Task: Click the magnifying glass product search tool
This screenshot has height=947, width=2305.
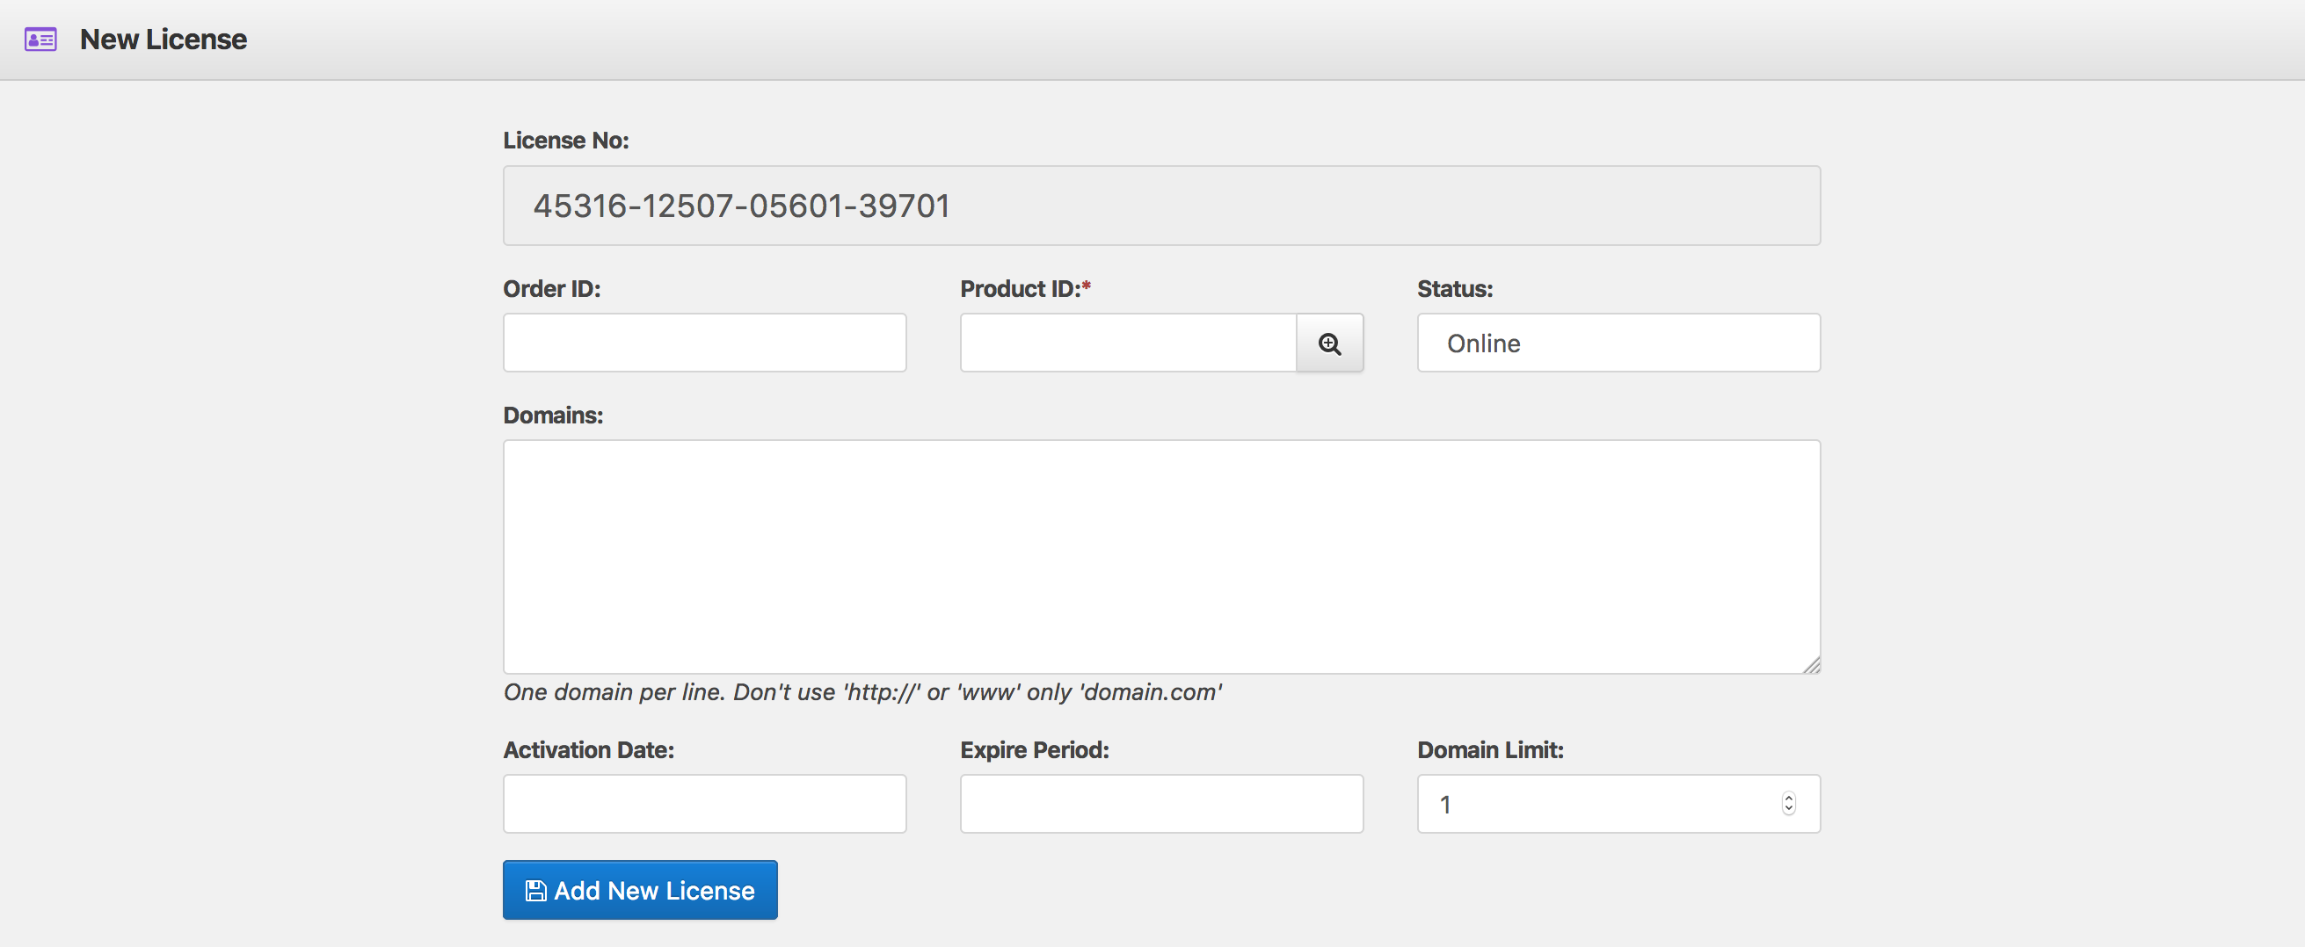Action: coord(1330,343)
